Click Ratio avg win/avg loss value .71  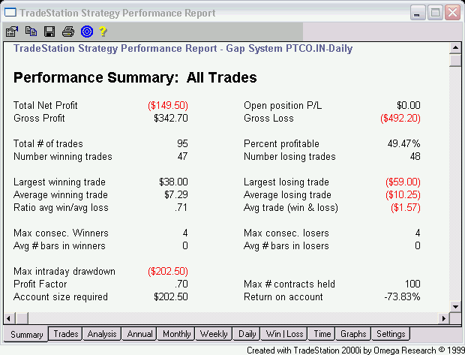pos(181,207)
